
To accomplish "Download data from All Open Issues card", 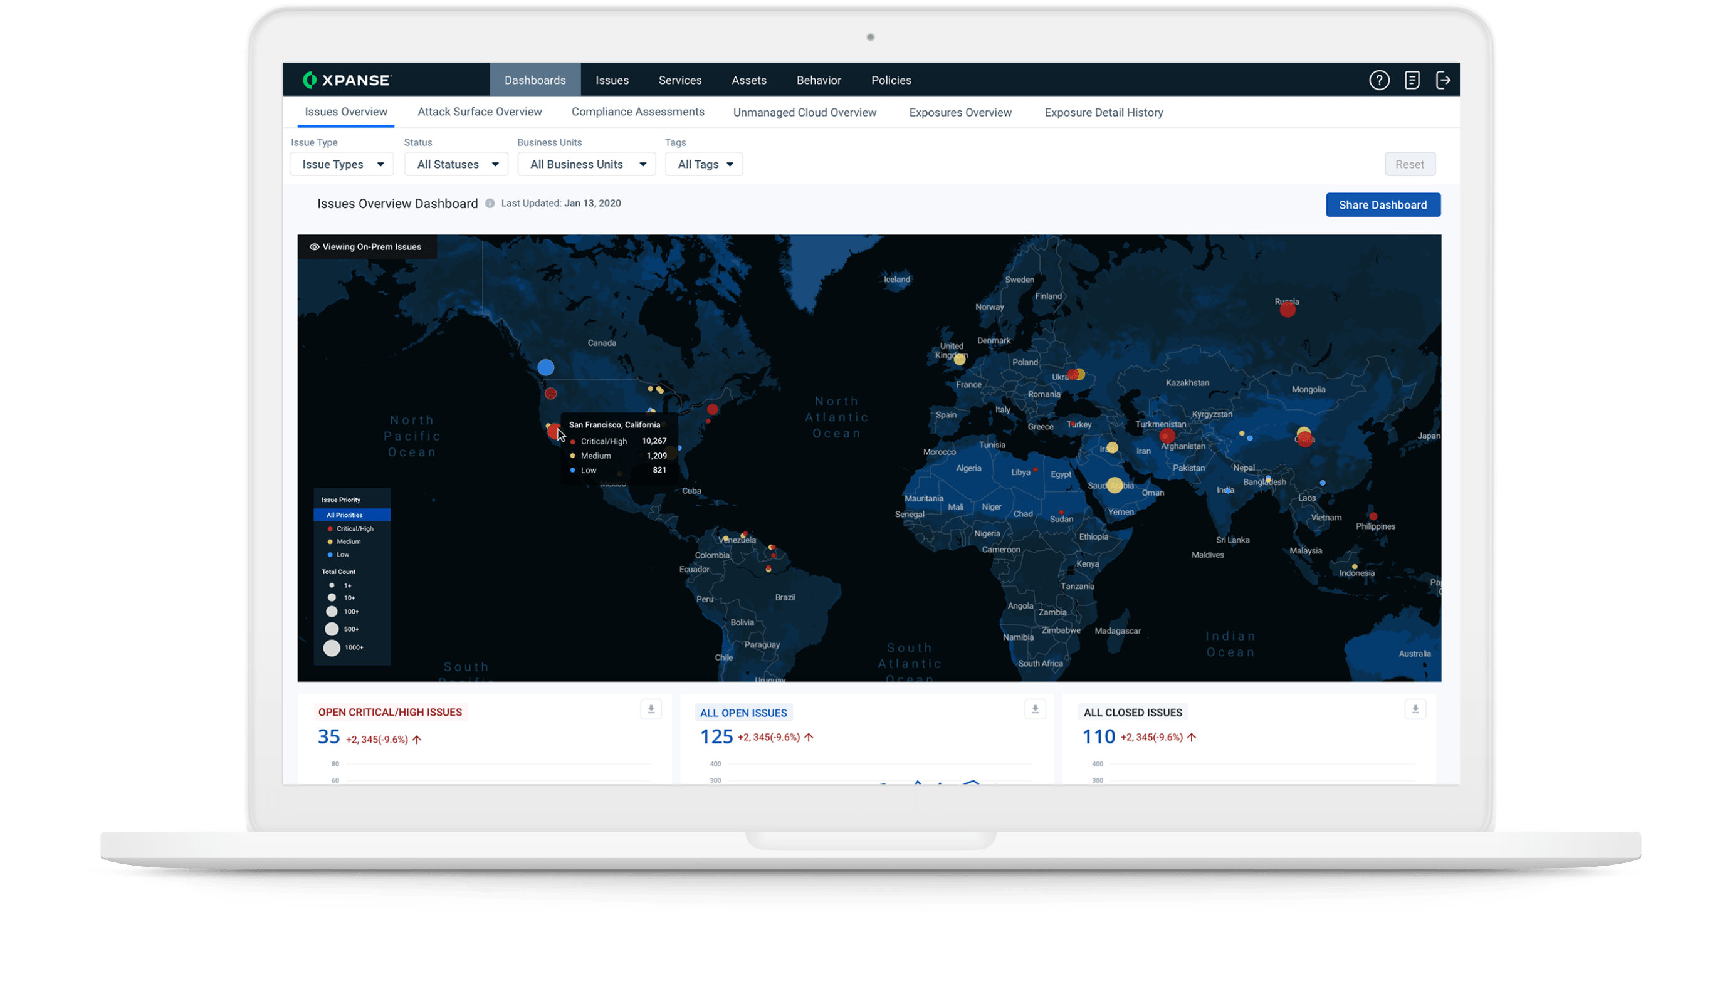I will (x=1035, y=709).
